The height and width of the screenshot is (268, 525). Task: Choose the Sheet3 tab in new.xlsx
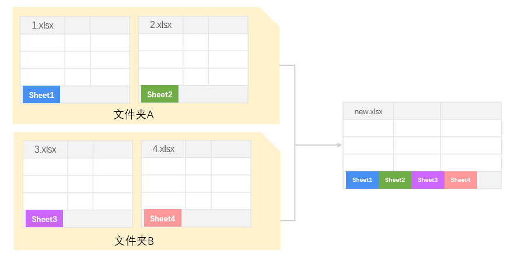point(428,180)
